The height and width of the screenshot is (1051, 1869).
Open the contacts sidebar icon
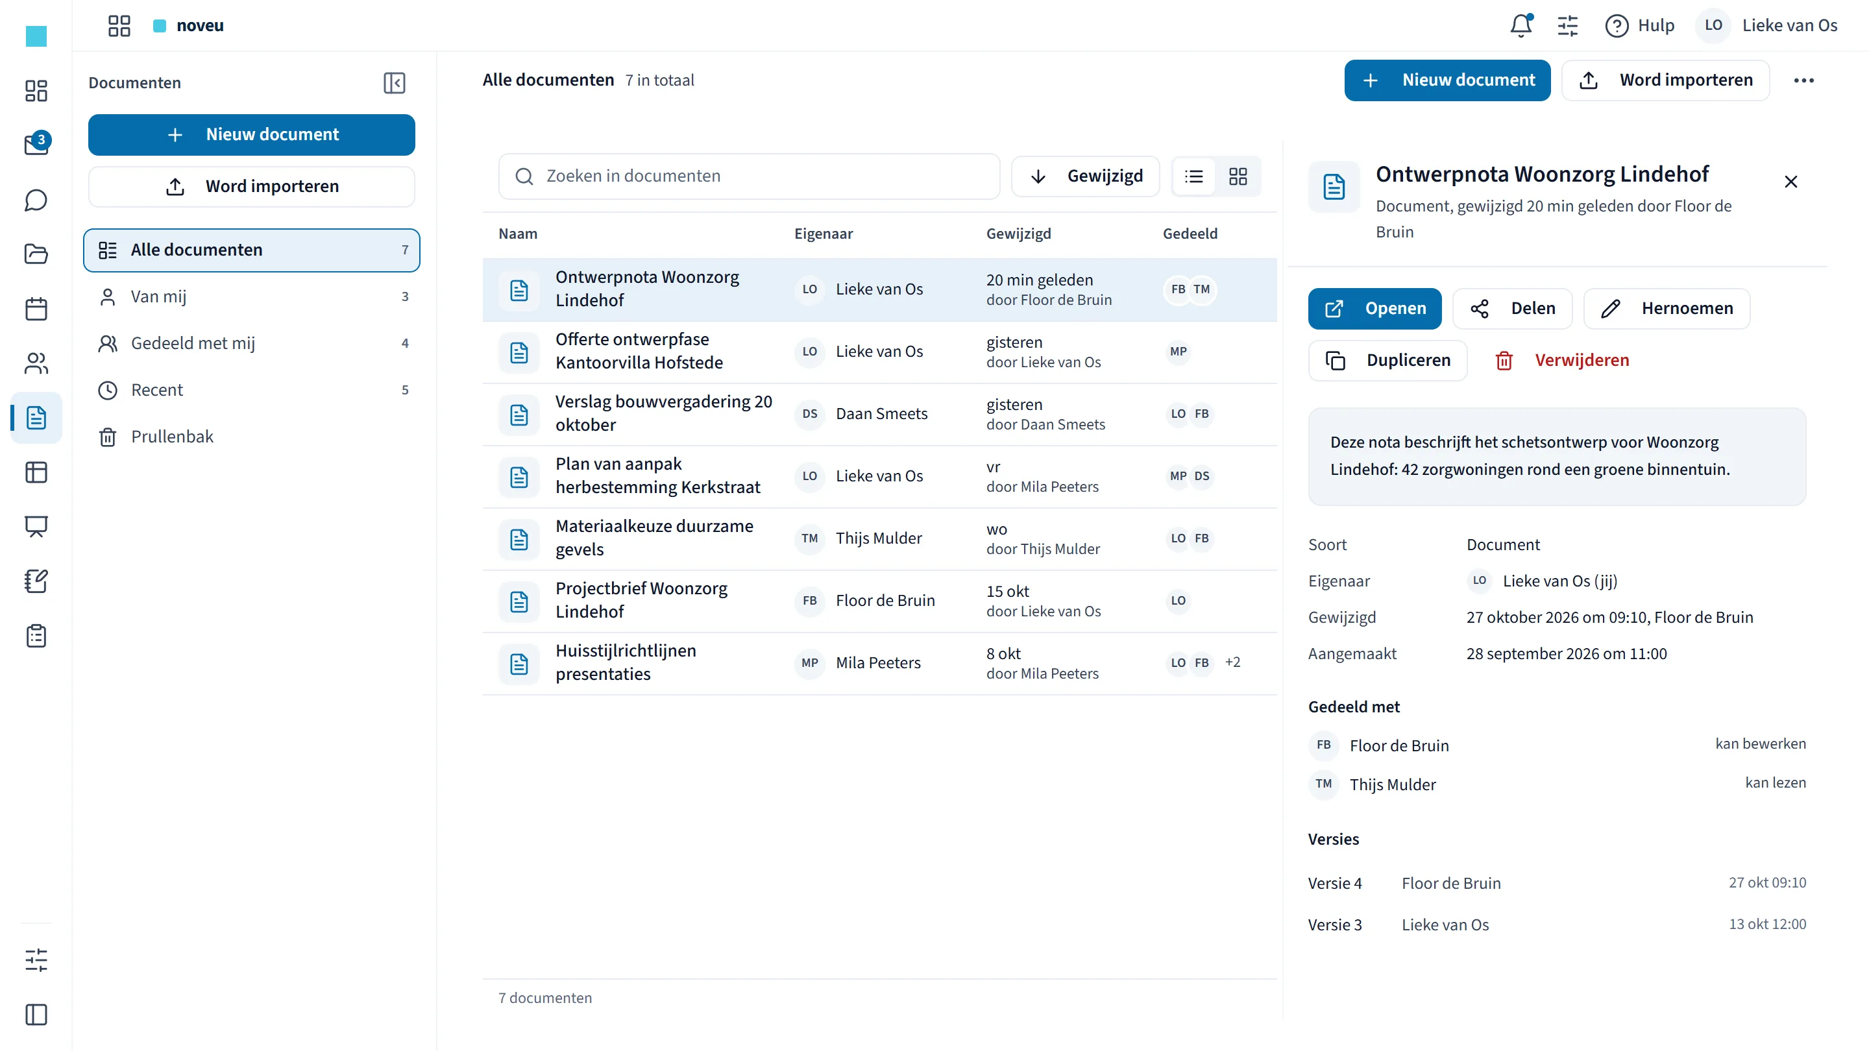(36, 363)
